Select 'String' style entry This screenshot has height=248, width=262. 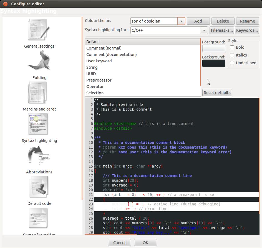143,67
